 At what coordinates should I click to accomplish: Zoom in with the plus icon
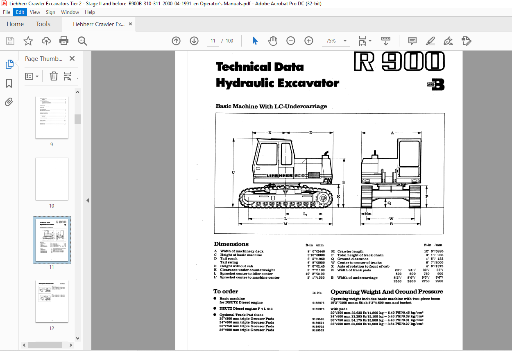(x=309, y=41)
